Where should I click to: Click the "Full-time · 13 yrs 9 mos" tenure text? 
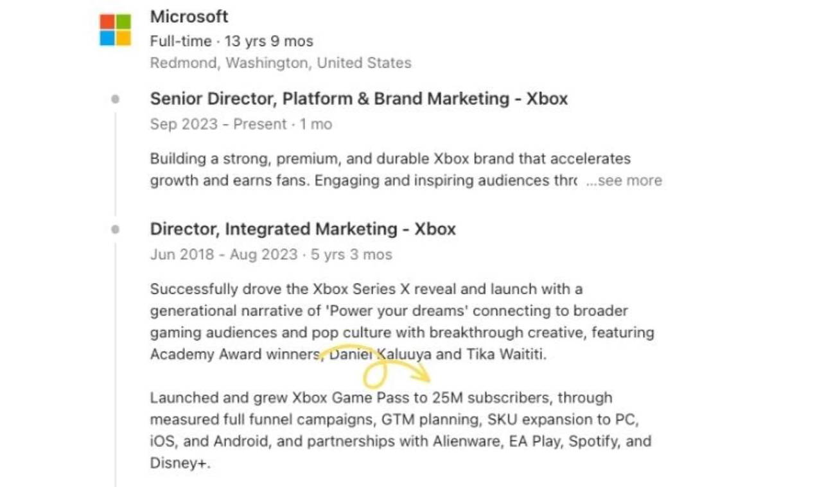231,41
